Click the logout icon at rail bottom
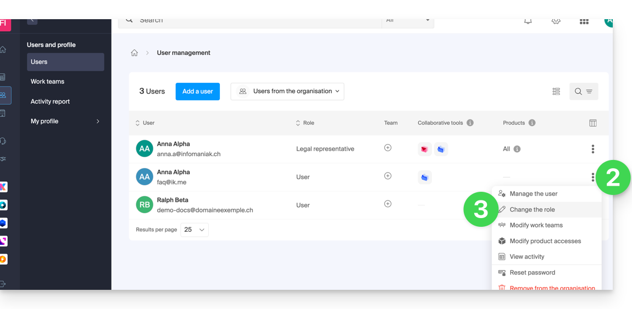The width and height of the screenshot is (632, 309). pos(3,284)
